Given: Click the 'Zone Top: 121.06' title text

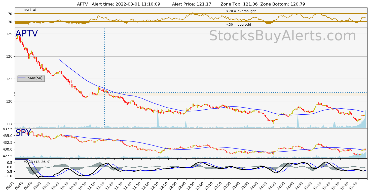Looking at the screenshot, I should (x=240, y=4).
